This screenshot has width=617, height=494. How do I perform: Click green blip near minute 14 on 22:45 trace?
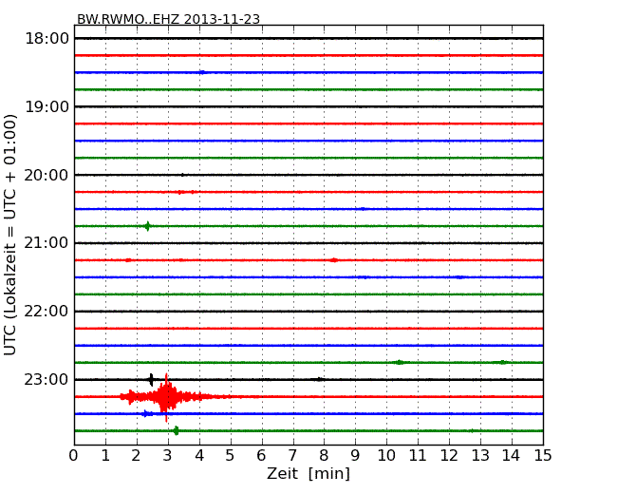pyautogui.click(x=502, y=362)
